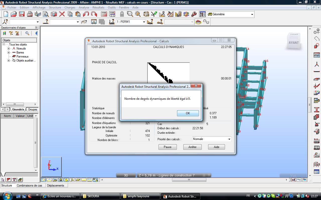Expand the Barres tree item
321x200 pixels.
coord(9,52)
